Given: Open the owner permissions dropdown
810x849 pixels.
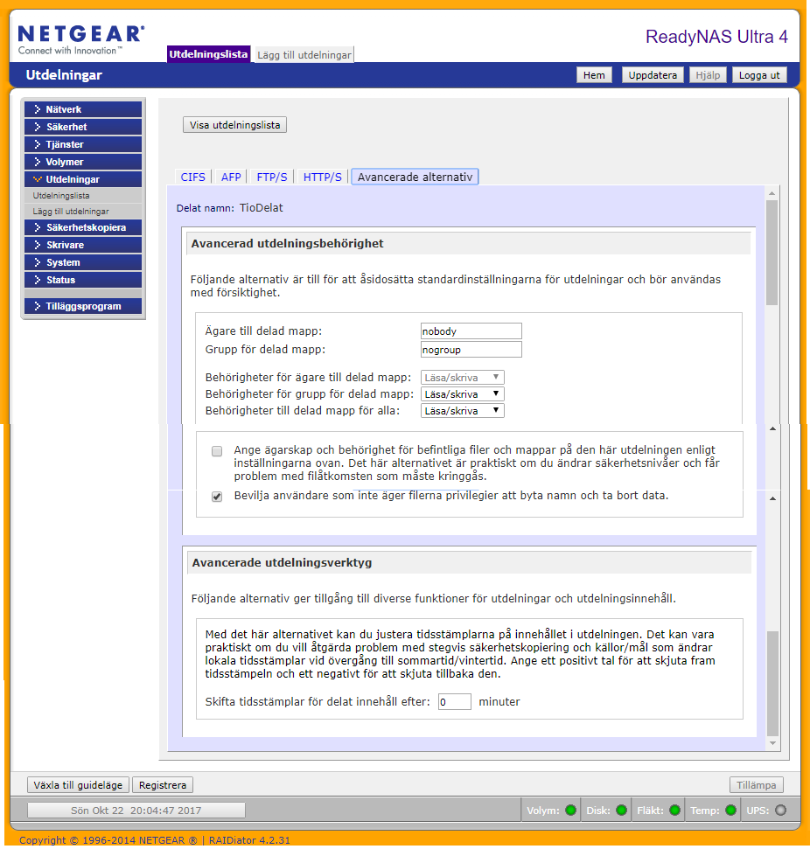Looking at the screenshot, I should click(x=463, y=378).
